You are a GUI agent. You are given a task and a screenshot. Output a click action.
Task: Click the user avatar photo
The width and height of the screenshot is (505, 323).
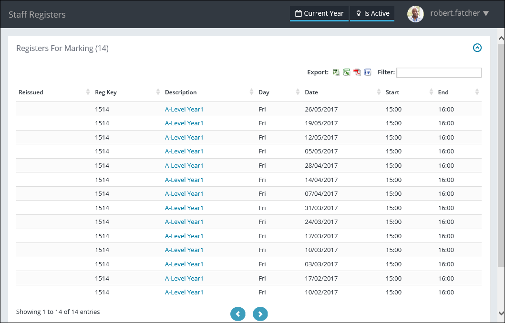[x=415, y=14]
